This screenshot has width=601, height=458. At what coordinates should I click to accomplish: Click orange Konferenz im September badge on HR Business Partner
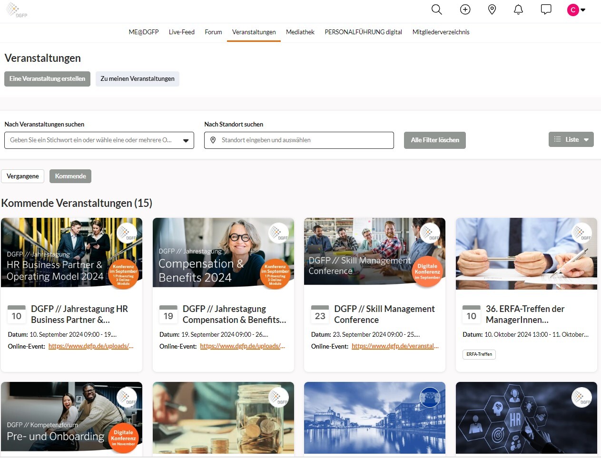coord(123,274)
